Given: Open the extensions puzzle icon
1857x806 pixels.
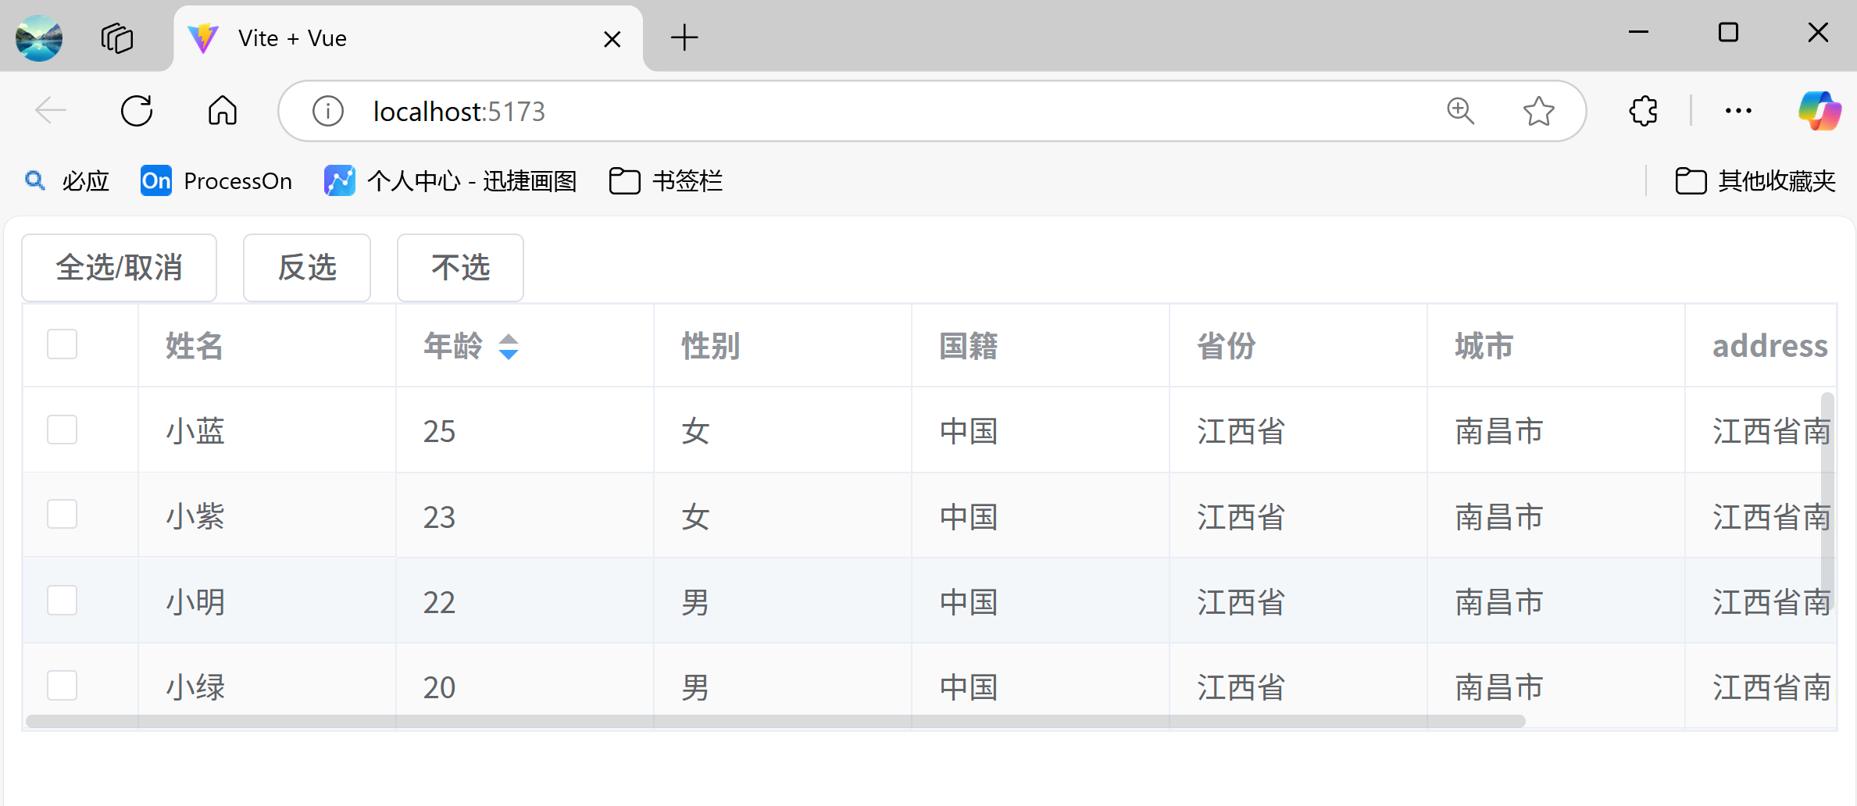Looking at the screenshot, I should coord(1644,111).
